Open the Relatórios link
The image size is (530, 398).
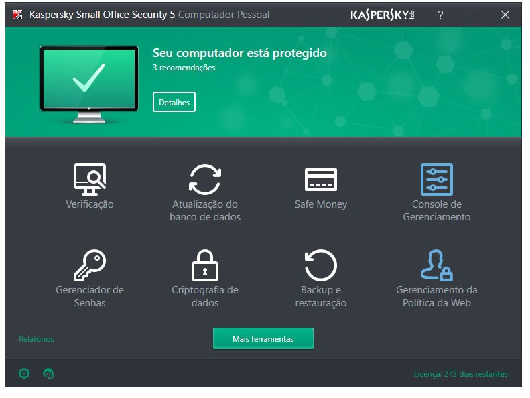(36, 339)
